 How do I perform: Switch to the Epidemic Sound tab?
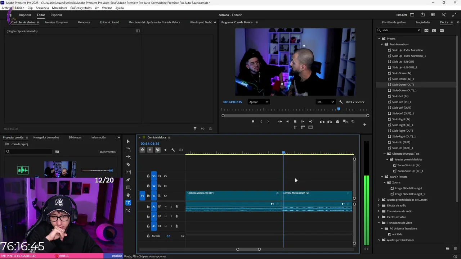[109, 22]
